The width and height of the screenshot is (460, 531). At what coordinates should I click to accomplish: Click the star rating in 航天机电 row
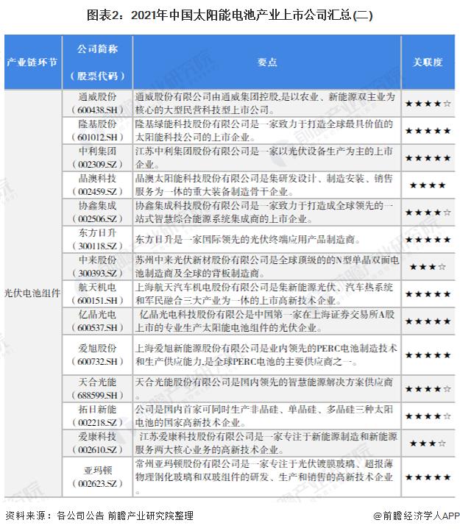(428, 294)
